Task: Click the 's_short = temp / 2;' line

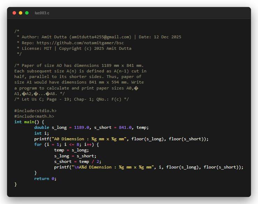Action: (x=78, y=162)
